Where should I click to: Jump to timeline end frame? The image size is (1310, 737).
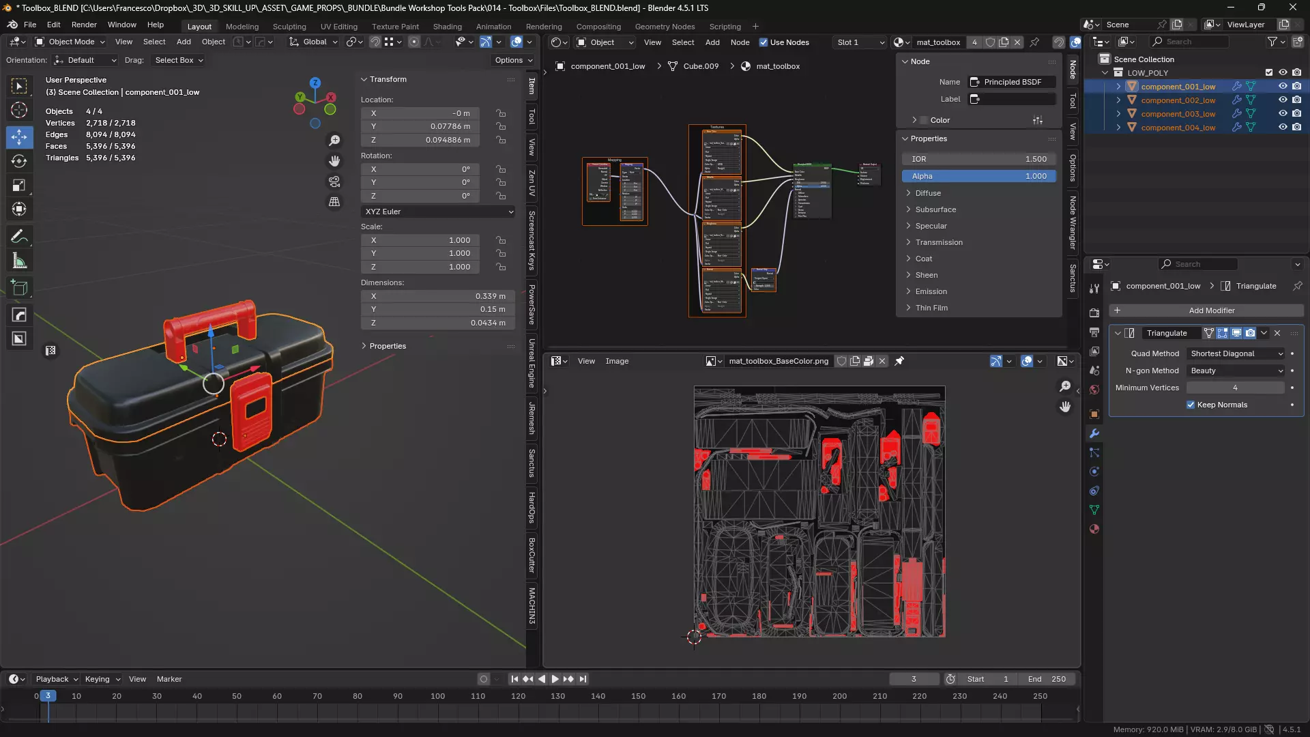point(583,679)
